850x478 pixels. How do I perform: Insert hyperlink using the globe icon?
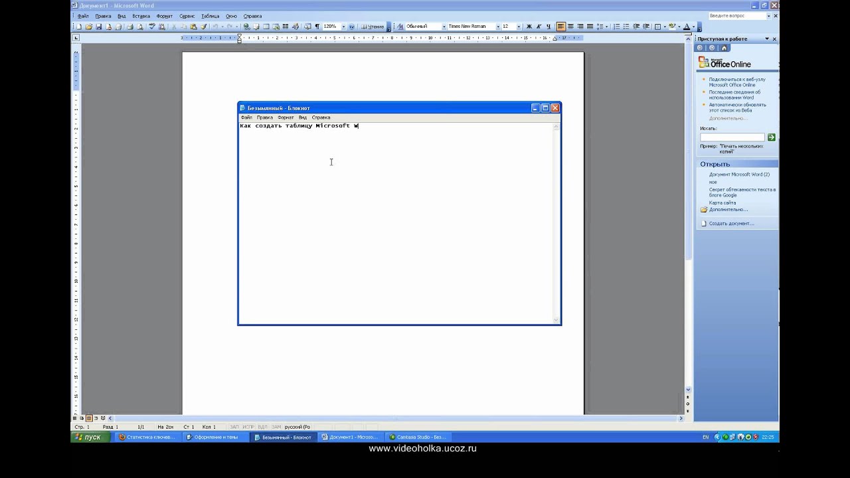tap(247, 27)
